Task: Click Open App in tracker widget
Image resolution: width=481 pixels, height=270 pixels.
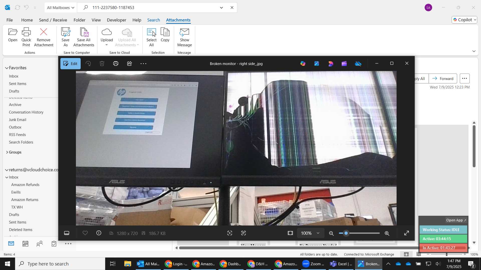Action: point(456,220)
